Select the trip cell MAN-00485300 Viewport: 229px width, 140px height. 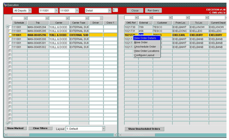[38, 39]
